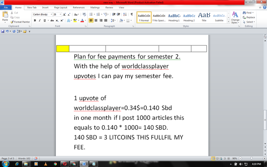The height and width of the screenshot is (167, 267).
Task: Open the Paragraph dialog launcher
Action: click(x=133, y=26)
